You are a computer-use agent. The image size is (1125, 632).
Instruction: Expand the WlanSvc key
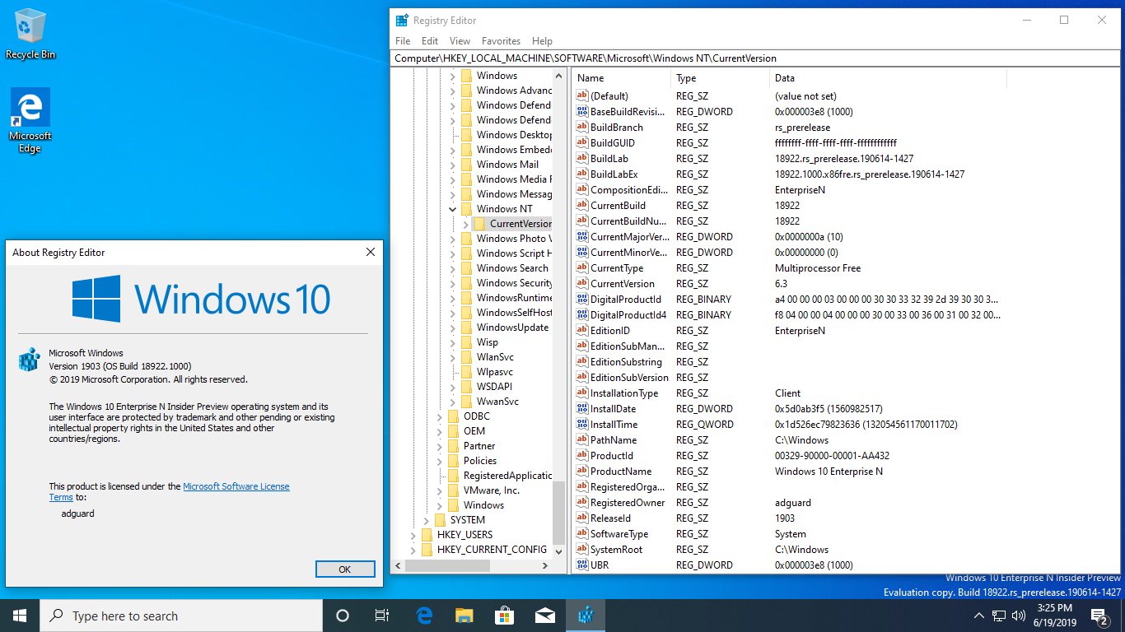(x=452, y=357)
